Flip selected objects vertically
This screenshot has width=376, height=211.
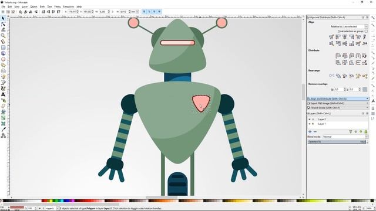tap(36, 12)
